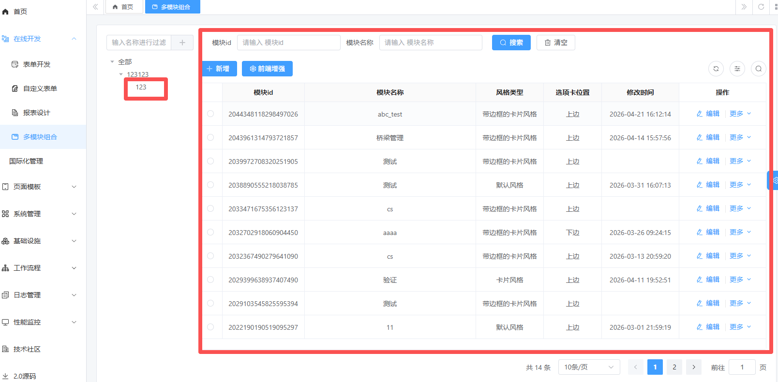The width and height of the screenshot is (778, 382).
Task: Click the 搜索 button
Action: [x=511, y=43]
